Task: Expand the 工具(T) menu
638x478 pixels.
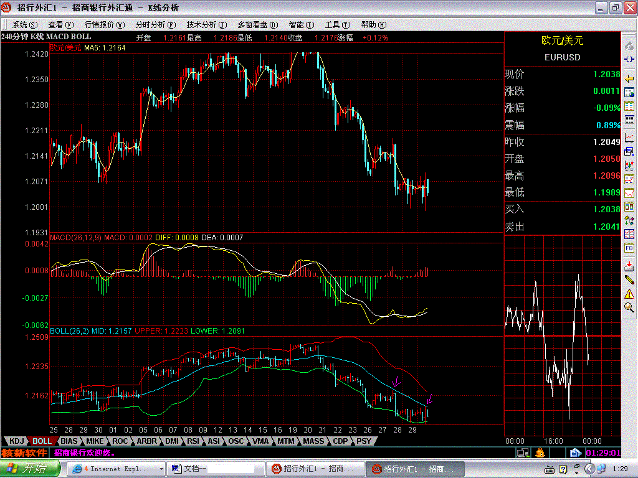Action: pos(337,25)
